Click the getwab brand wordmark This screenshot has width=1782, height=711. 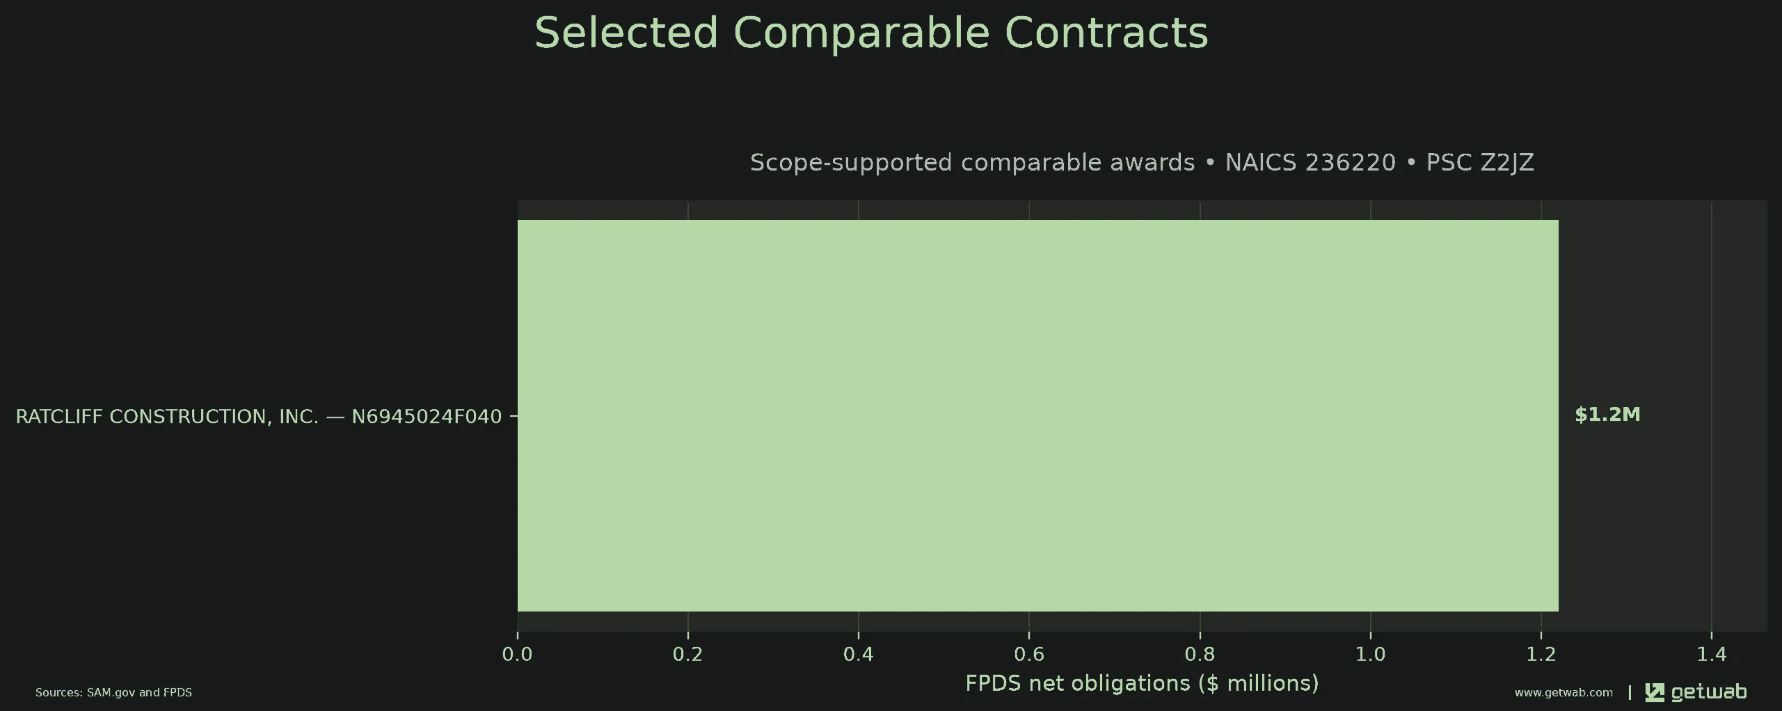[x=1708, y=692]
